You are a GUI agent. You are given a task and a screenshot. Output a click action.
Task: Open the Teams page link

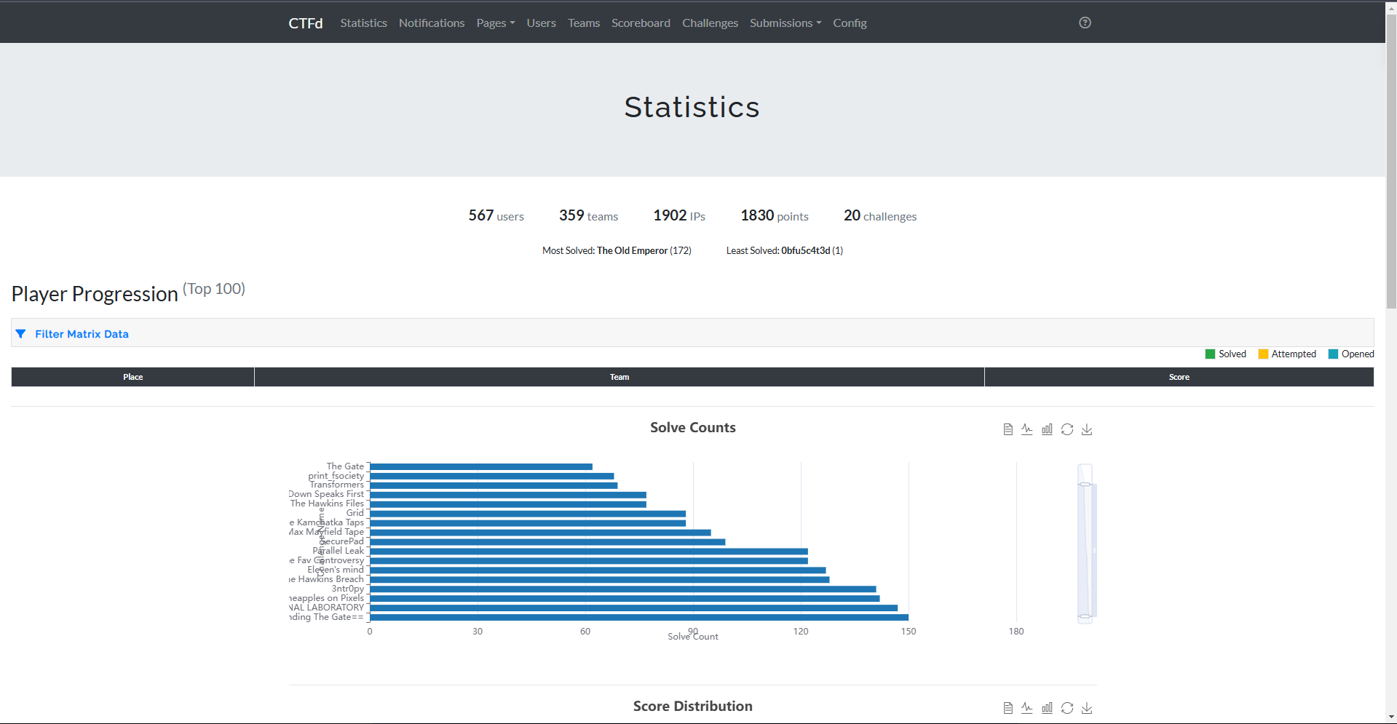[583, 23]
